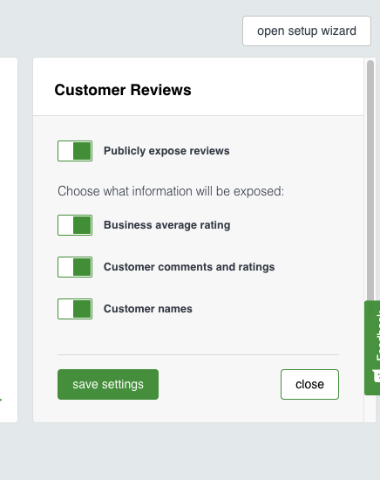The height and width of the screenshot is (480, 380).
Task: Click the grey page background below the panel
Action: tap(189, 451)
